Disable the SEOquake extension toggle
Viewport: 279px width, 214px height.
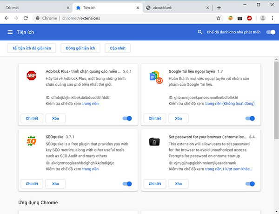[x=127, y=184]
